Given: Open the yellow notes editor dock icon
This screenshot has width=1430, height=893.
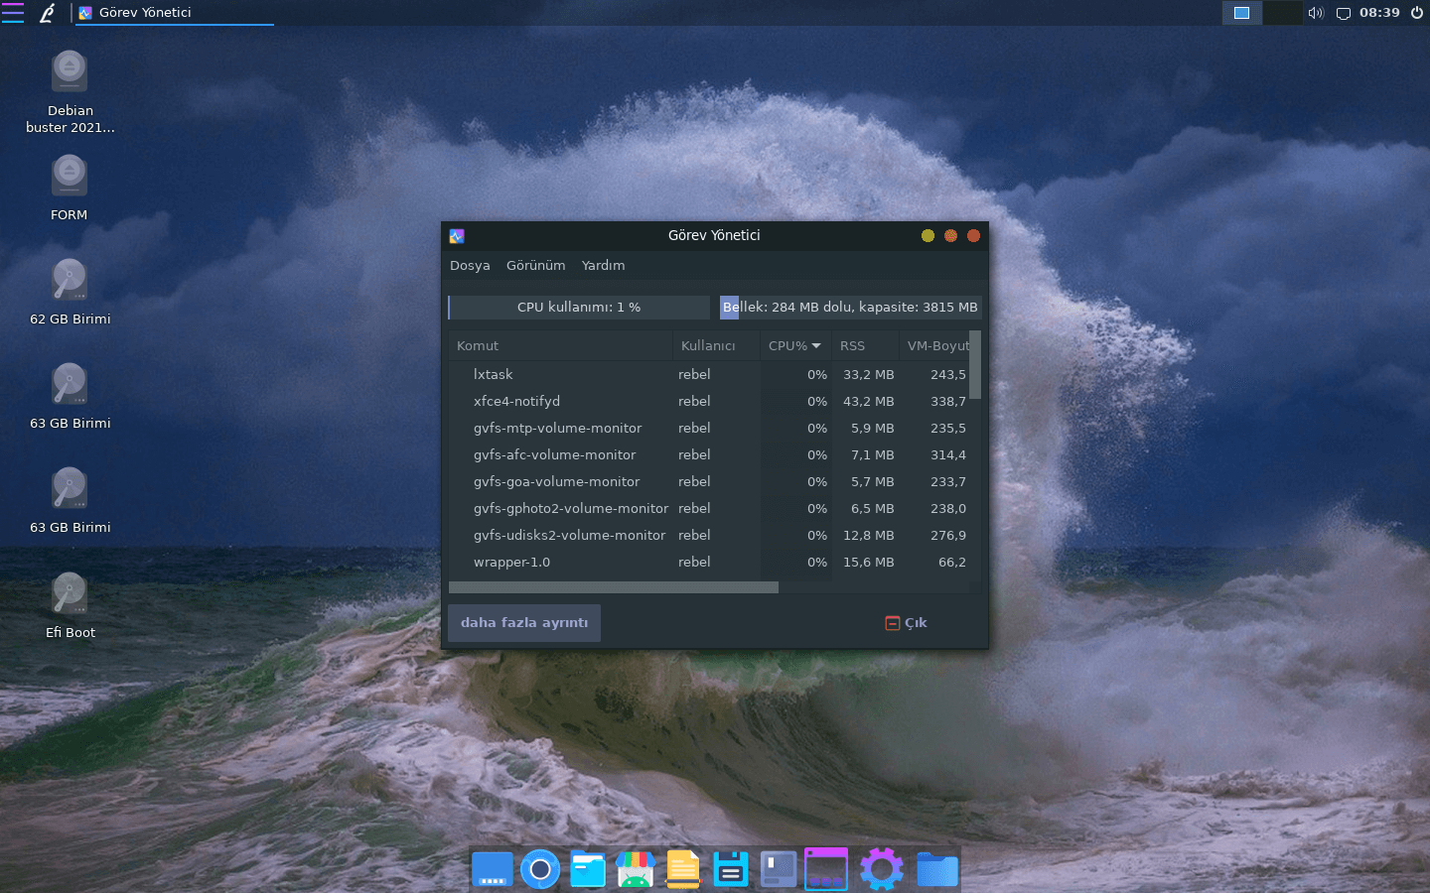Looking at the screenshot, I should tap(683, 869).
